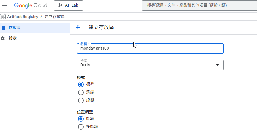Select the 虛擬 mode radio button
257x136 pixels.
point(81,100)
